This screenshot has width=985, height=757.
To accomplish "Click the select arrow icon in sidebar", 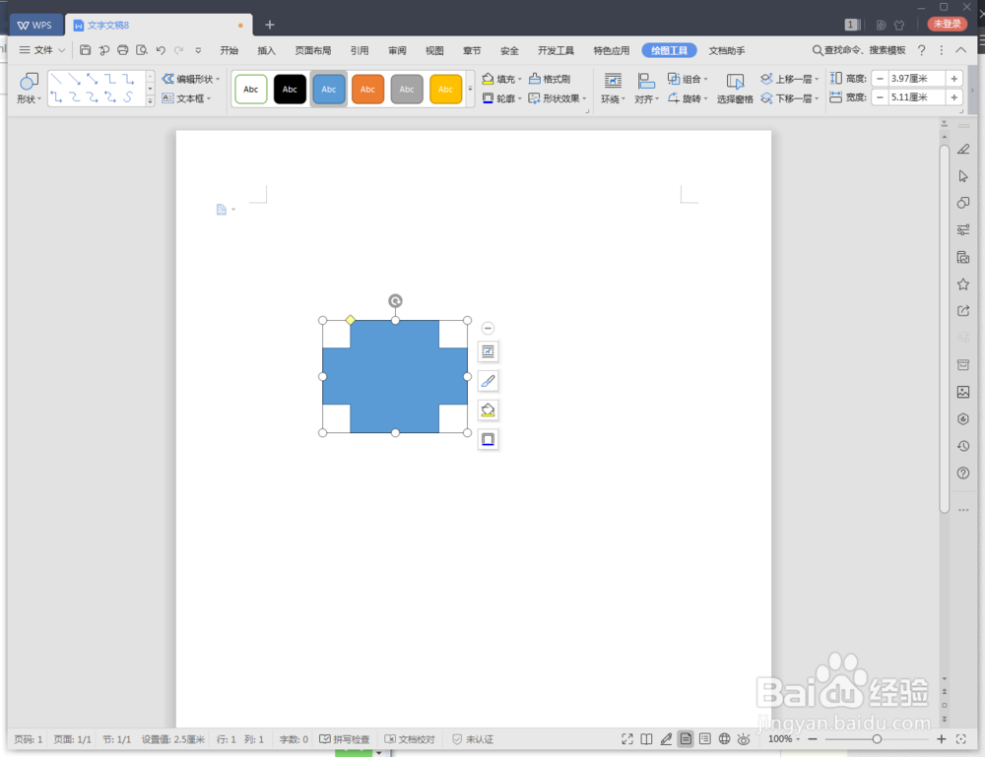I will coord(963,176).
